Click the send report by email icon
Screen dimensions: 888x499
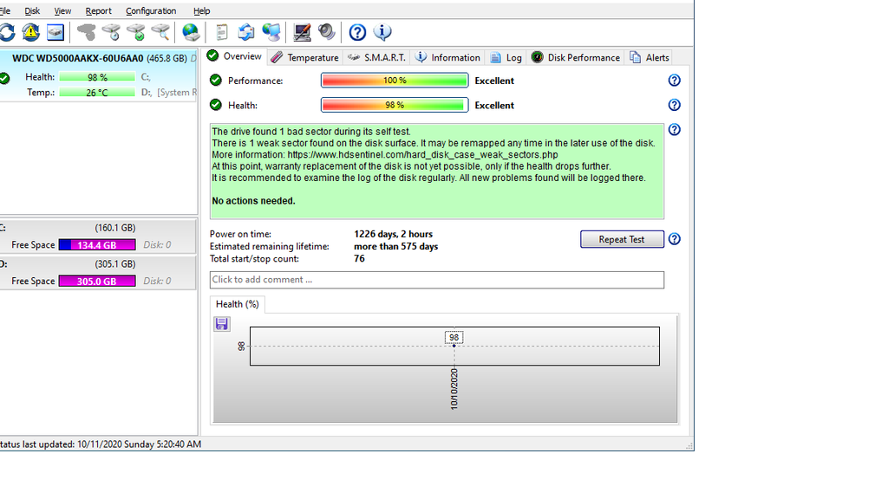(x=246, y=32)
